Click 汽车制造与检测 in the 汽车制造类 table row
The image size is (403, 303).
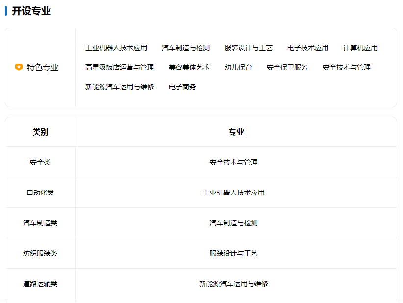pos(234,223)
